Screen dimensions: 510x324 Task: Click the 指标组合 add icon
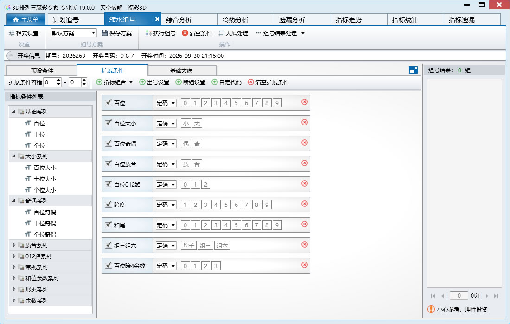click(x=99, y=82)
